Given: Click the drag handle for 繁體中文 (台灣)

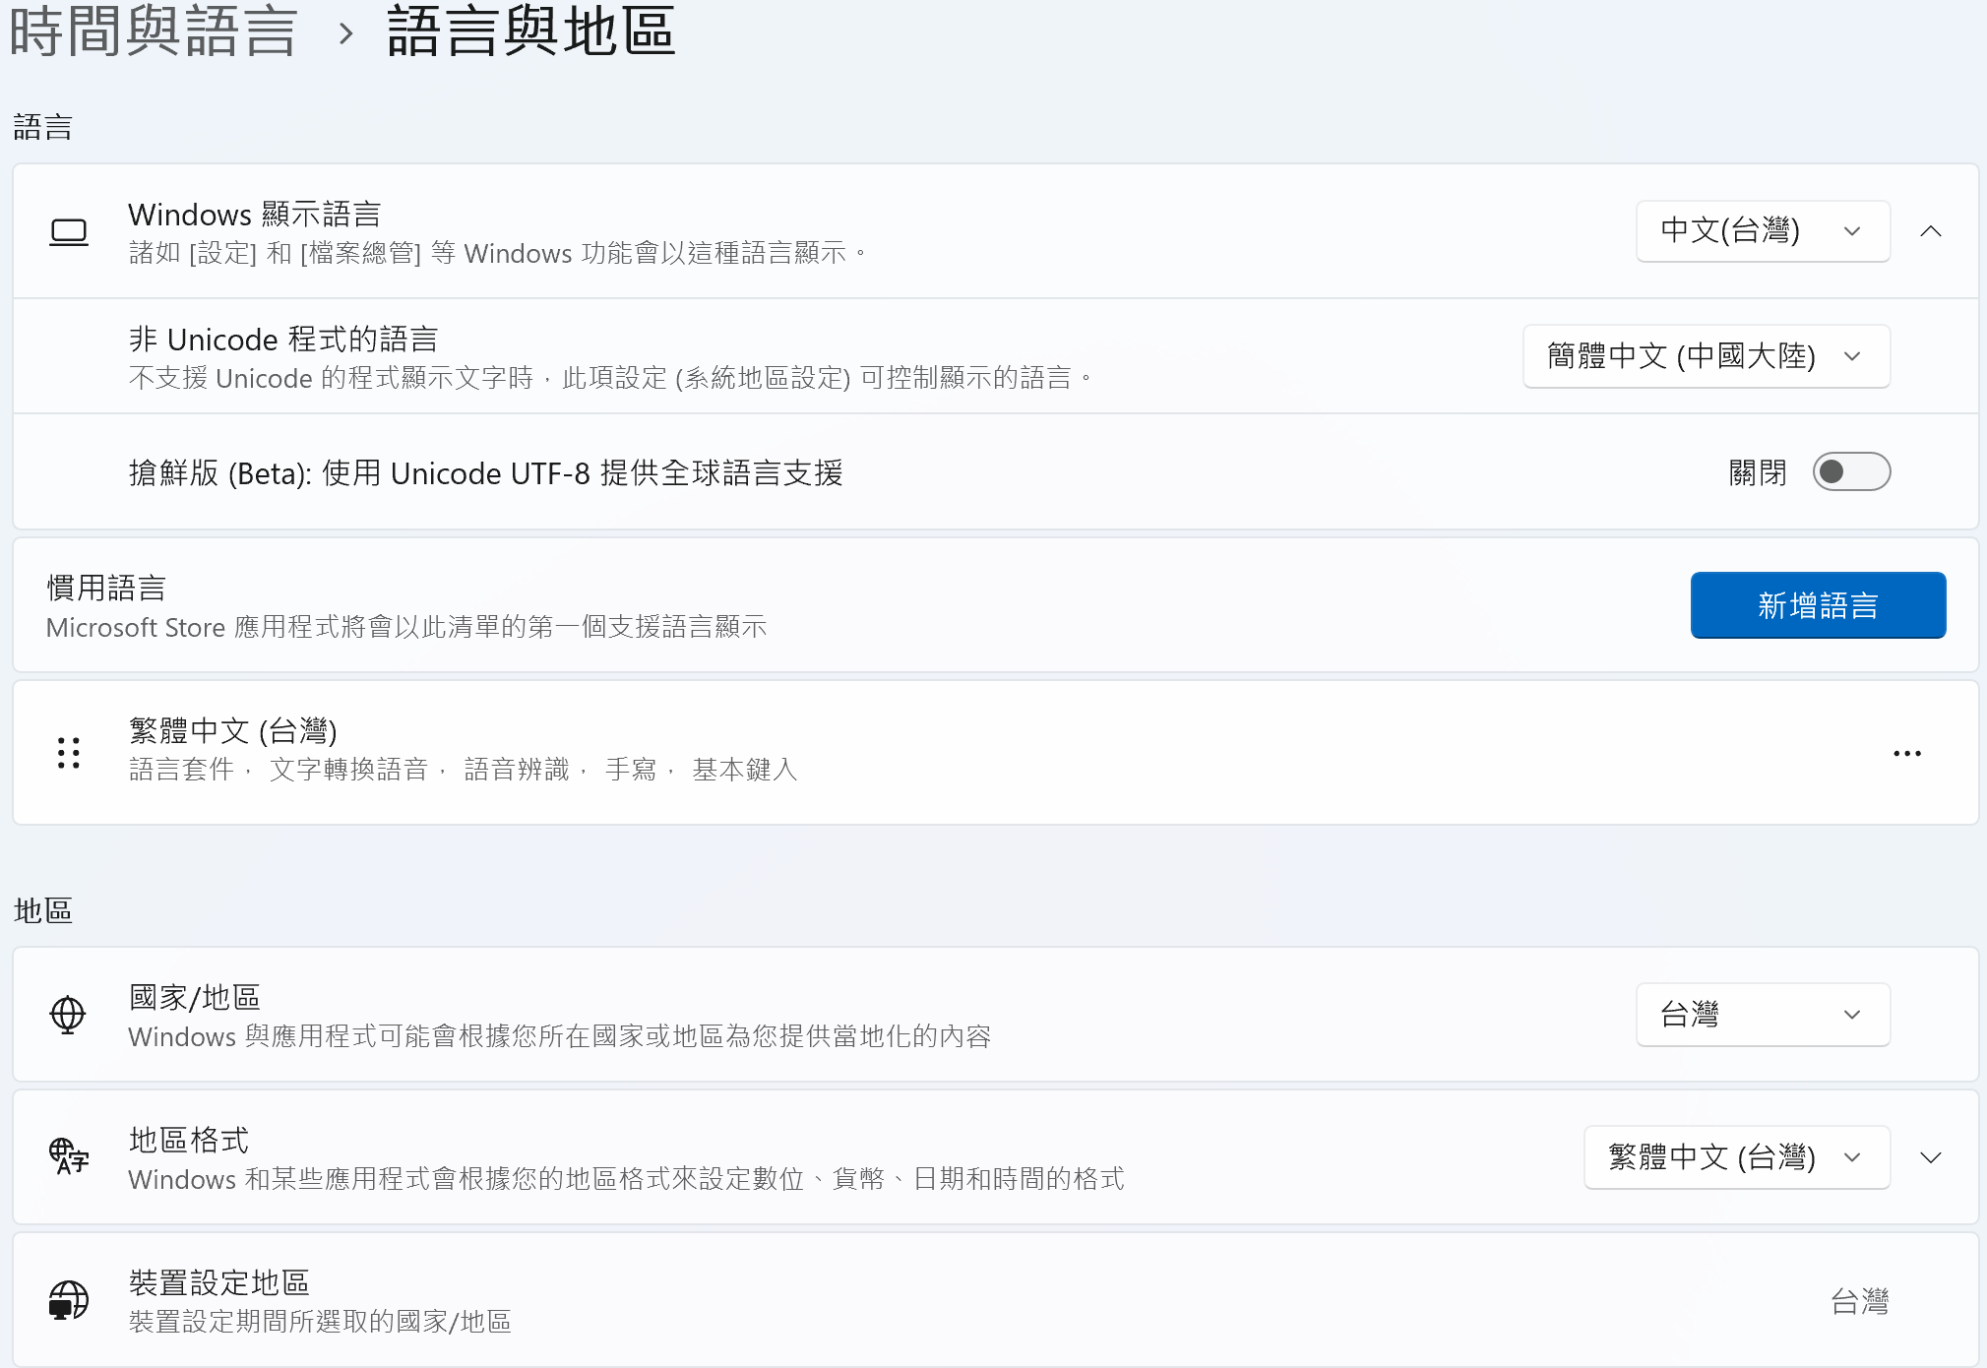Looking at the screenshot, I should [69, 753].
